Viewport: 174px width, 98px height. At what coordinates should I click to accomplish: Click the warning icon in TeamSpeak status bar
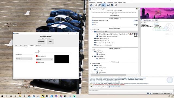(x=150, y=93)
